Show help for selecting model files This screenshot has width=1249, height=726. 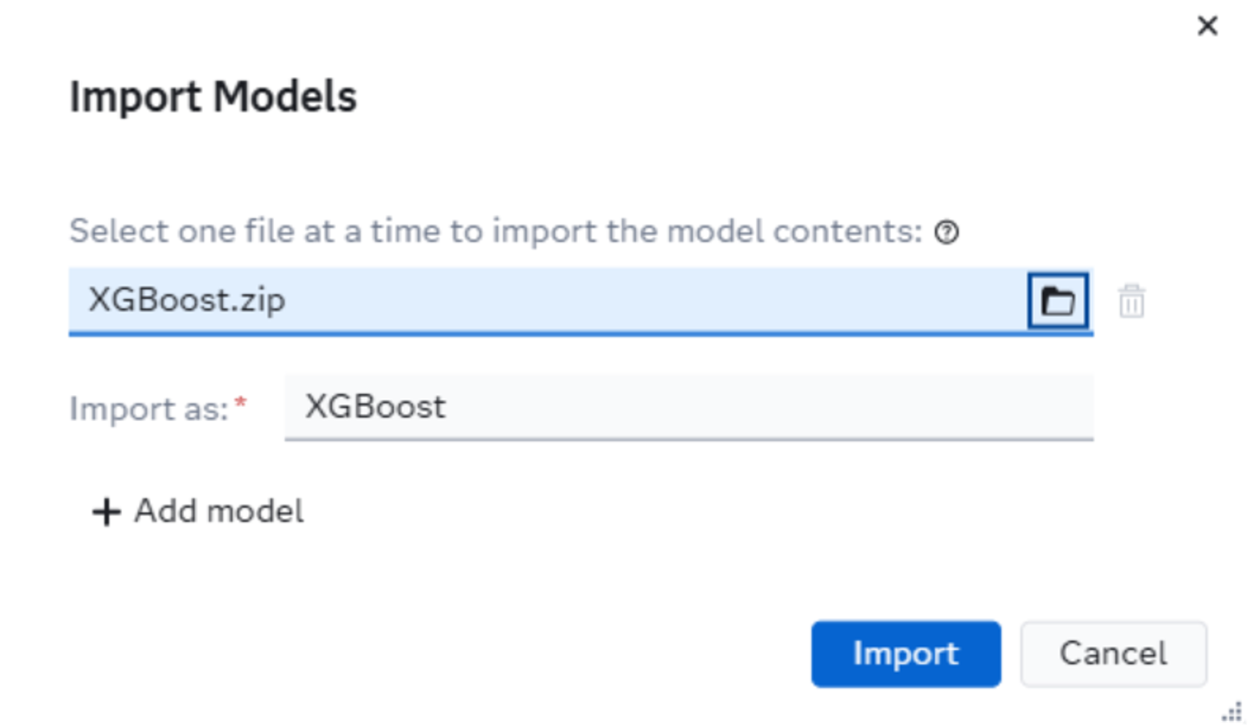(946, 232)
